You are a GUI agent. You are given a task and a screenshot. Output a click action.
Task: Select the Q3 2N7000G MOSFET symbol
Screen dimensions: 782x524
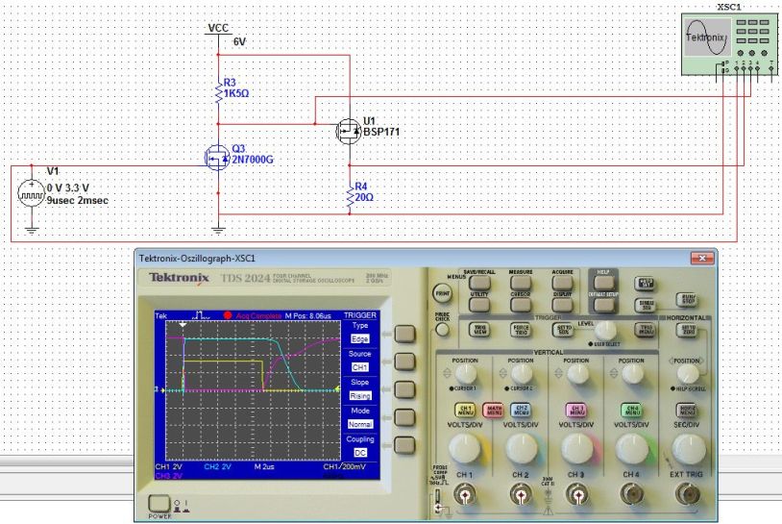click(x=217, y=159)
